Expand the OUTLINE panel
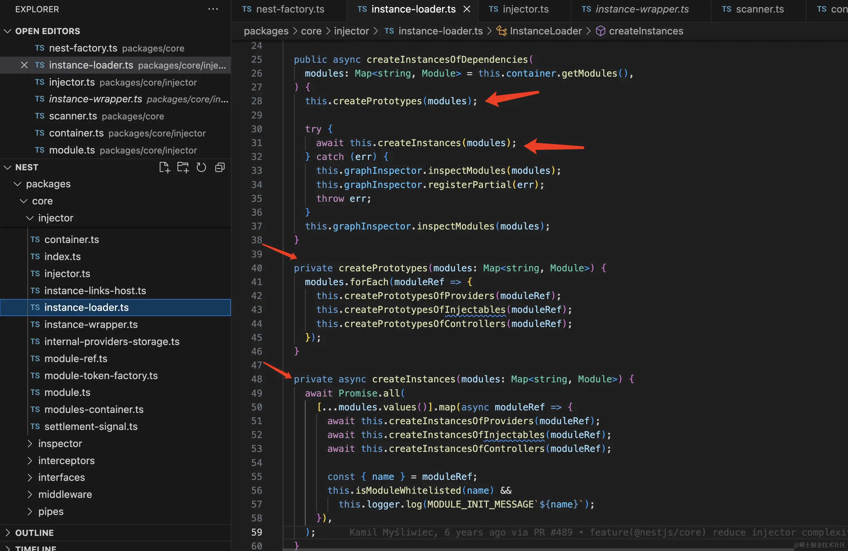This screenshot has height=551, width=848. pos(7,532)
